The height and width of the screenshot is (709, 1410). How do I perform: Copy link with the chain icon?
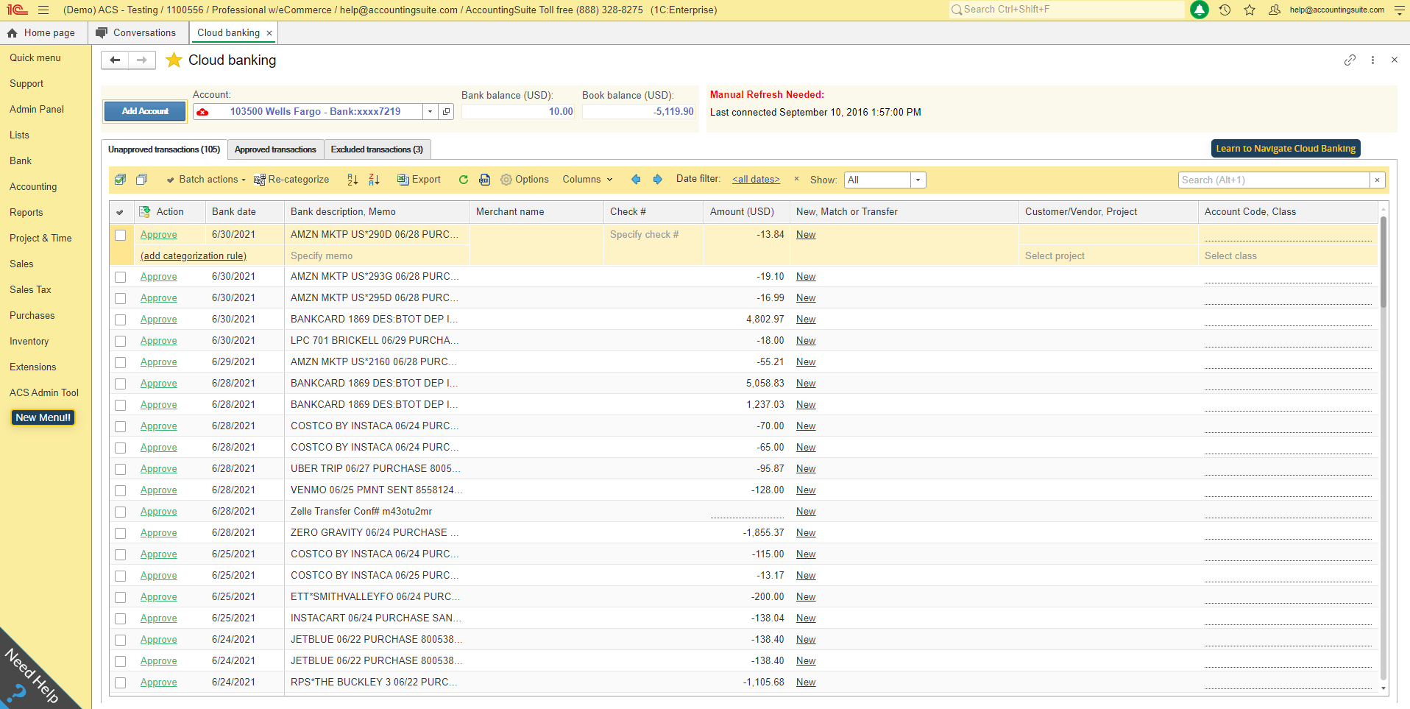(x=1350, y=60)
